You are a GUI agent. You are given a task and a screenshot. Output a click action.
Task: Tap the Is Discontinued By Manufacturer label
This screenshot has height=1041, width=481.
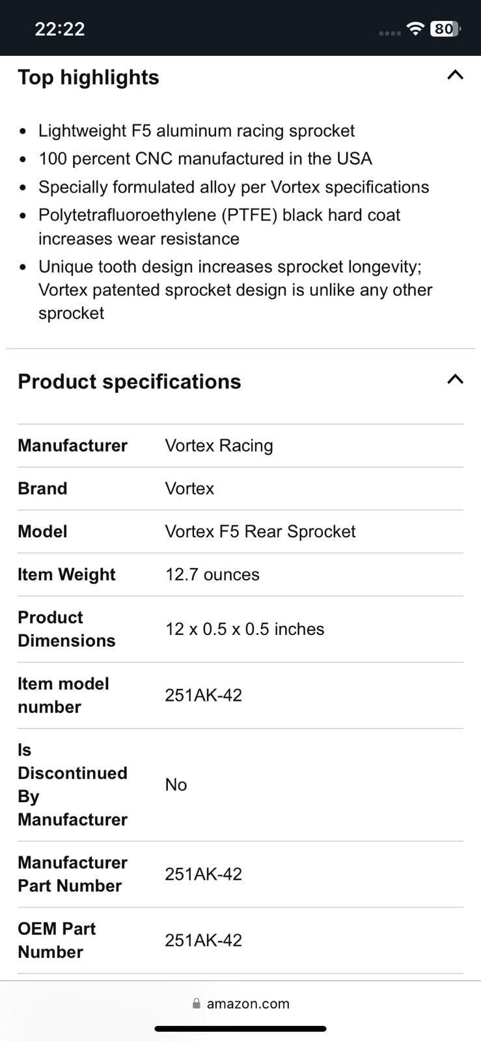tap(72, 785)
